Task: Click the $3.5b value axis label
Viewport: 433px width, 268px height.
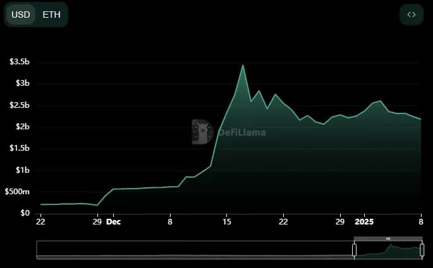Action: click(x=20, y=62)
